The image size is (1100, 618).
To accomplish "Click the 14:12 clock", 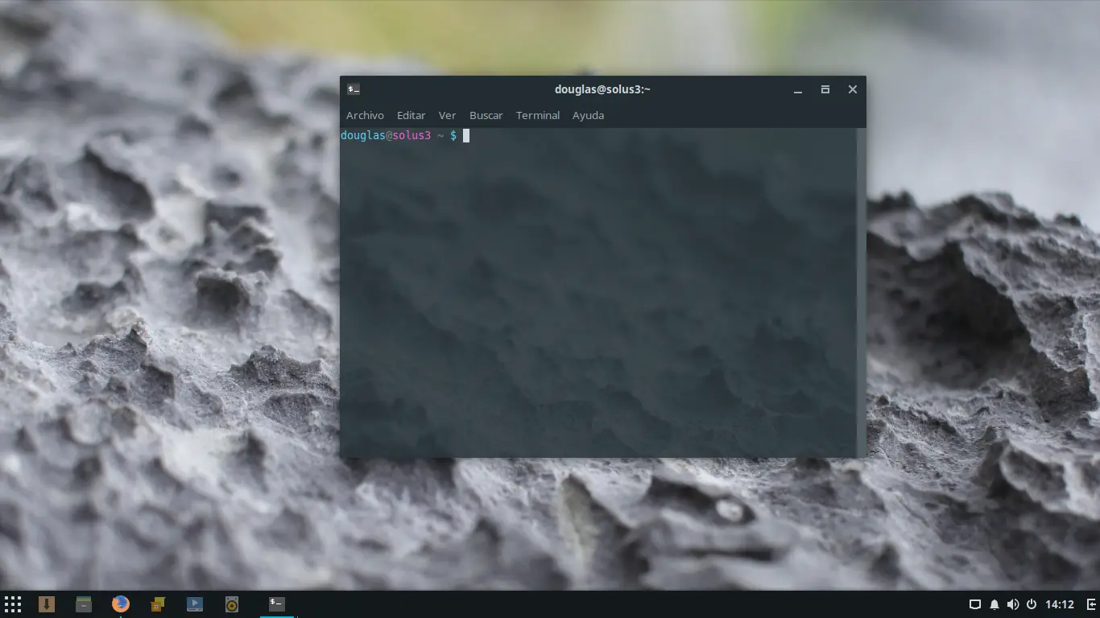I will (1060, 604).
